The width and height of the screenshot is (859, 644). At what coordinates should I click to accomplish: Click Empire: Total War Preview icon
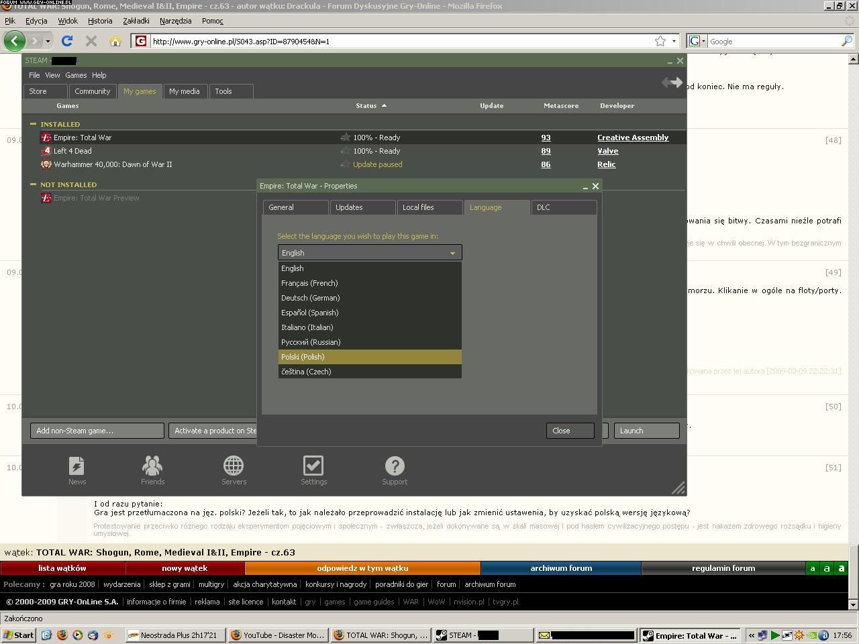[46, 198]
